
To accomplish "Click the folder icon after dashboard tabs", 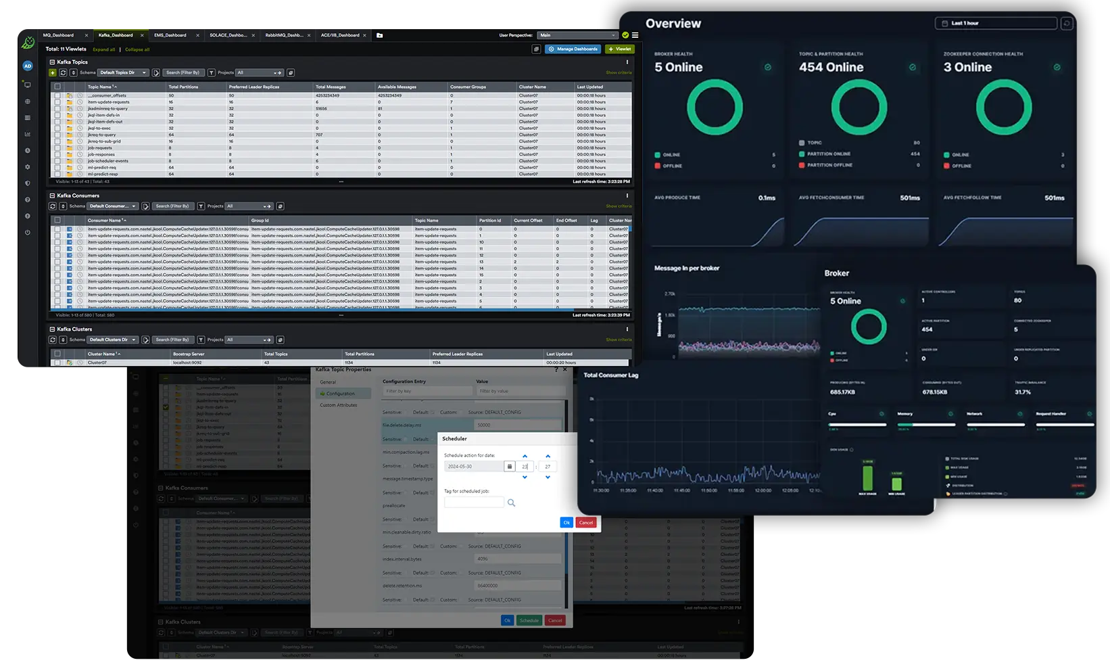I will tap(379, 35).
